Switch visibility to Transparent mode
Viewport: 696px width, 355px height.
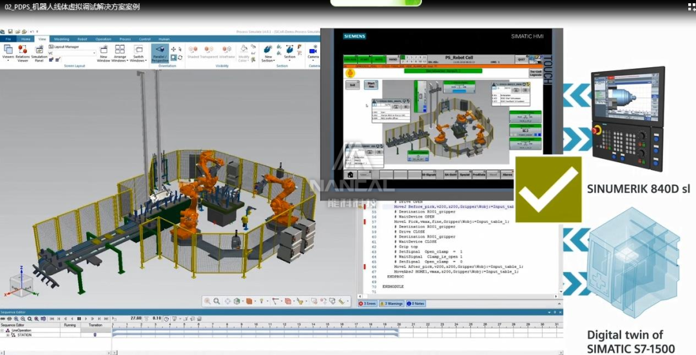pos(209,52)
